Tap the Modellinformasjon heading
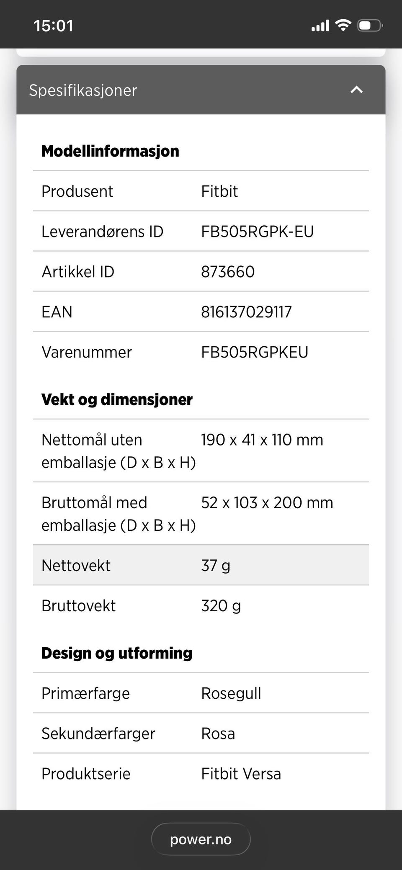 point(110,151)
